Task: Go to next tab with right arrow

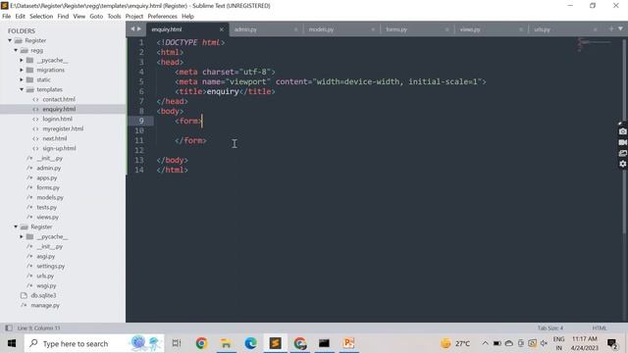Action: pos(139,28)
